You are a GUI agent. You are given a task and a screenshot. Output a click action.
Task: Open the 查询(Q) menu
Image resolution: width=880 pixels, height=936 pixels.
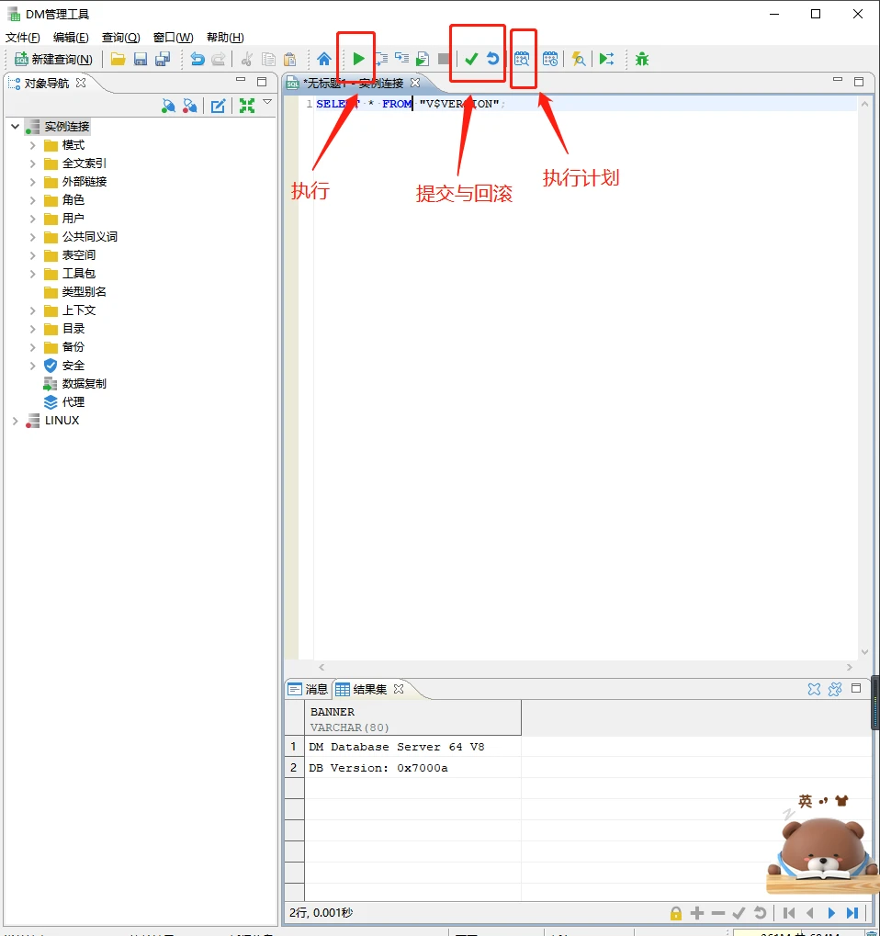point(120,38)
